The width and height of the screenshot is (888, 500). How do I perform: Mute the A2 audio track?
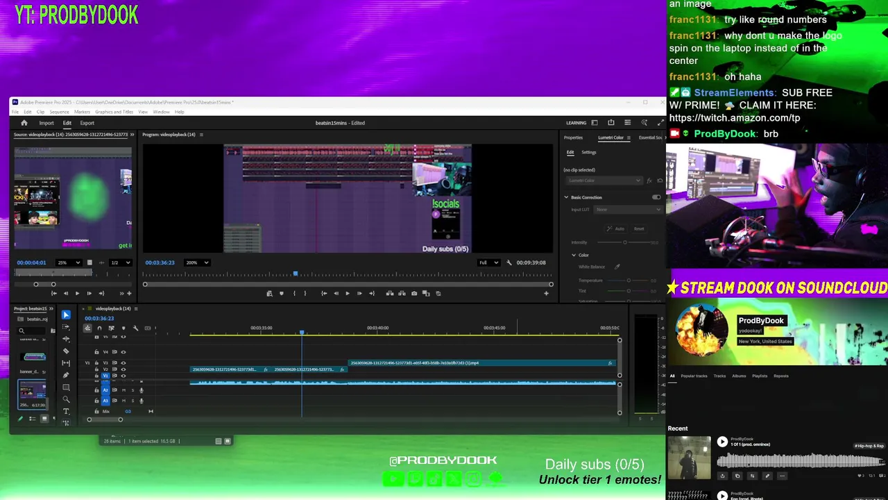point(123,390)
